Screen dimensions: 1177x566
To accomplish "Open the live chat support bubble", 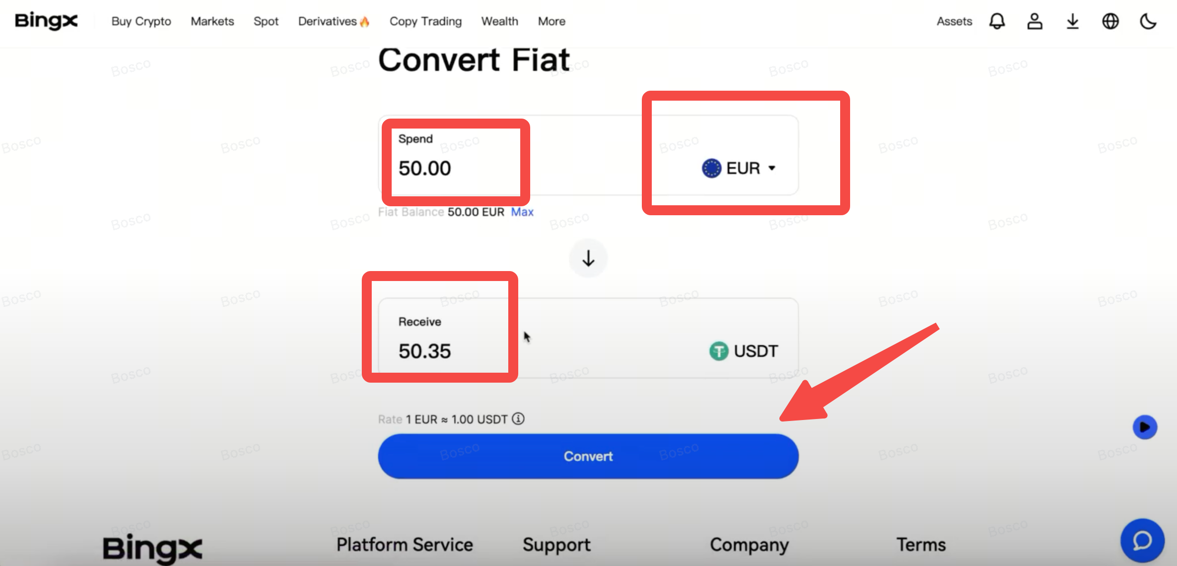I will click(x=1142, y=541).
